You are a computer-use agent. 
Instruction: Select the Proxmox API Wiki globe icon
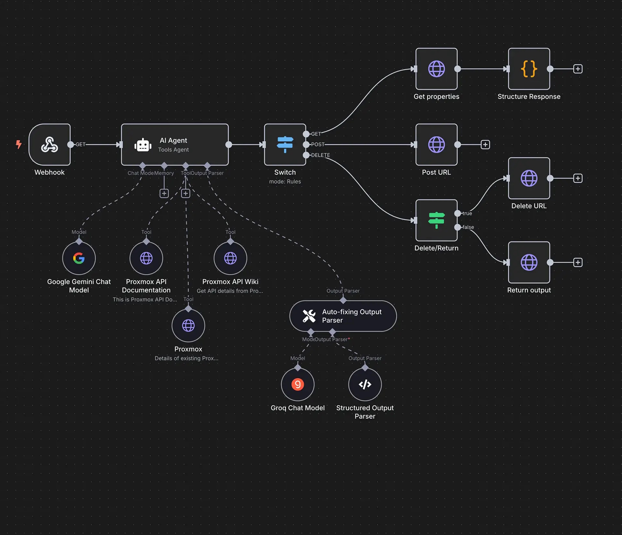click(230, 258)
